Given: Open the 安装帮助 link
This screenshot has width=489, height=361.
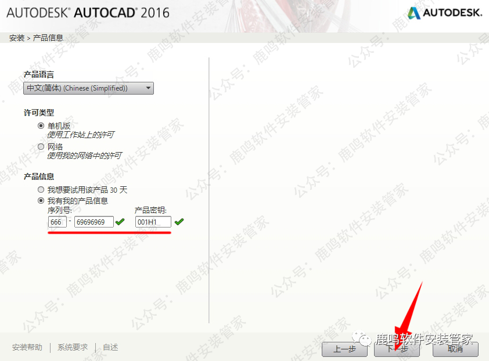Looking at the screenshot, I should click(27, 347).
